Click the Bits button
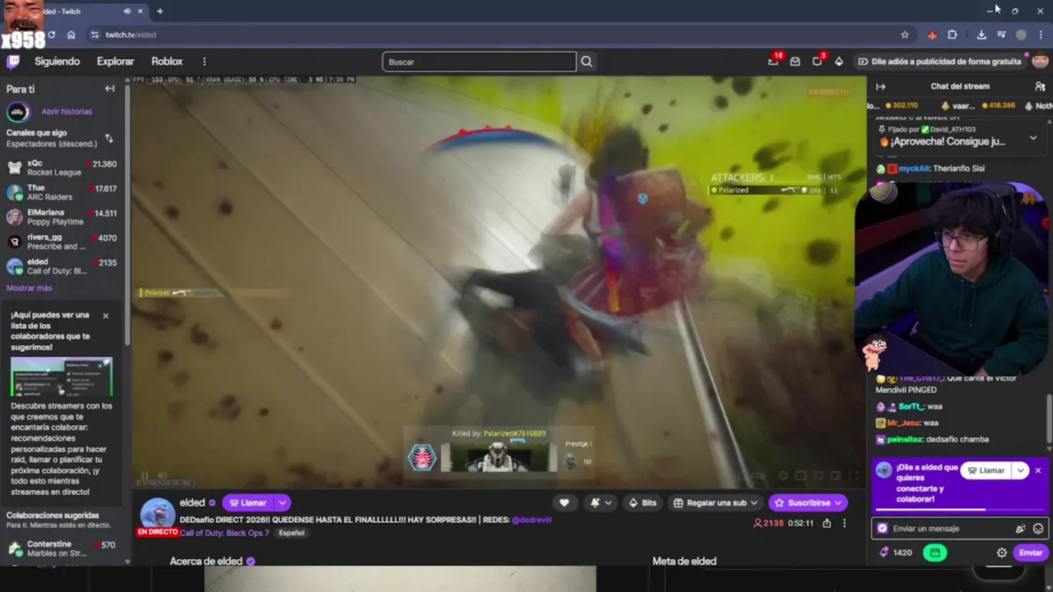Screen dimensions: 1053x592 [x=642, y=502]
